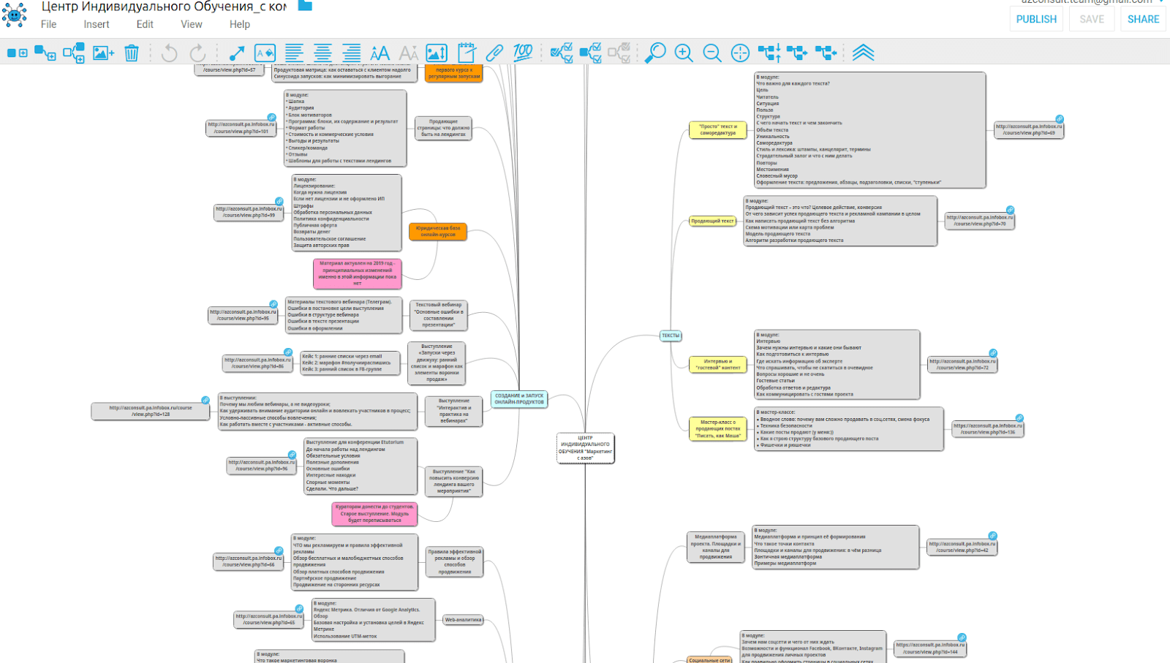Add a sibling topic using the first toolbar icon
Viewport: 1170px width, 663px height.
pos(18,53)
